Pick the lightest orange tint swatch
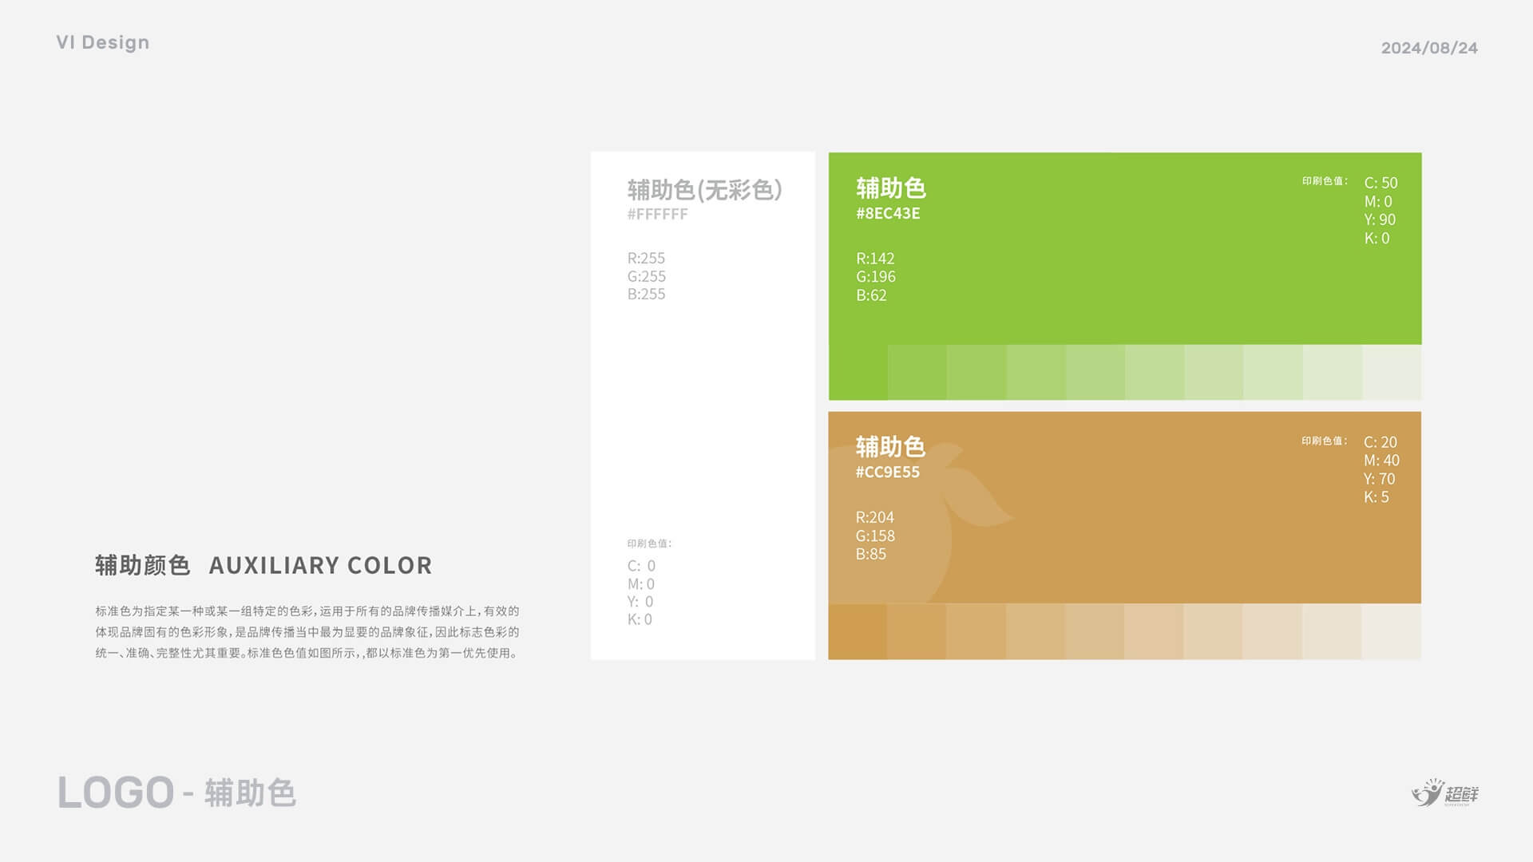1533x862 pixels. (x=1391, y=631)
